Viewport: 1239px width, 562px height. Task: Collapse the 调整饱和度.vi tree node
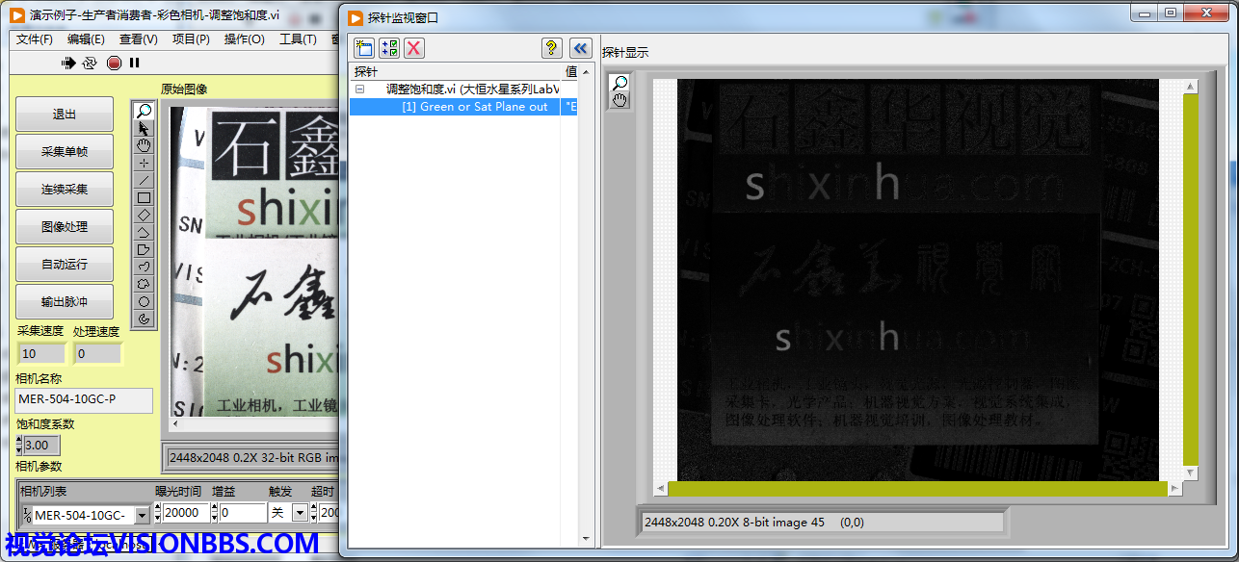pyautogui.click(x=359, y=89)
